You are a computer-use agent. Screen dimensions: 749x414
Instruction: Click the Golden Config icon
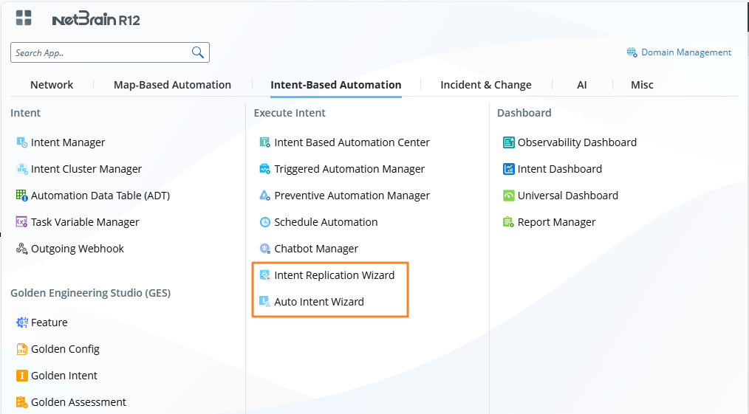[22, 349]
